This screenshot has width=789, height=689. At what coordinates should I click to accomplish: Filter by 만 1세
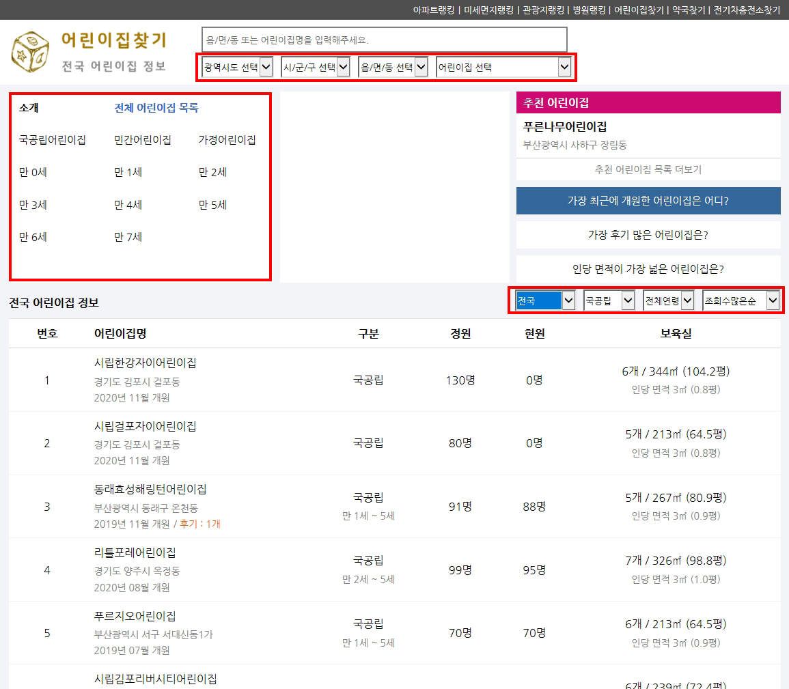(x=128, y=172)
